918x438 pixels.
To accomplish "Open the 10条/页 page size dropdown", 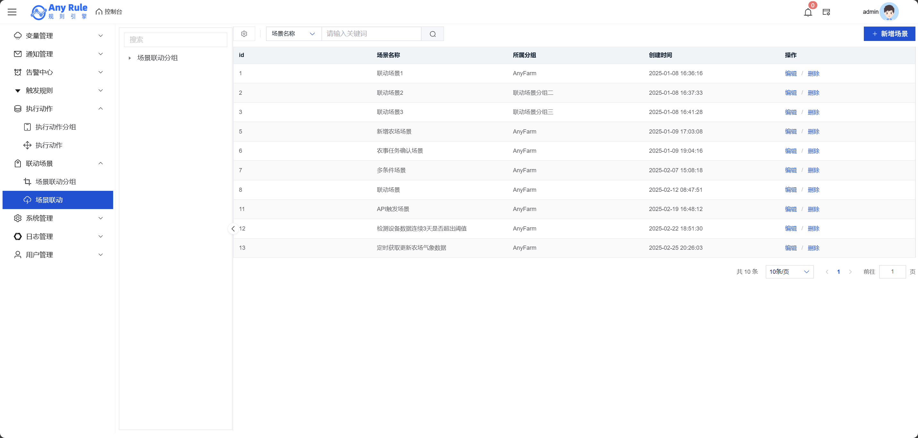I will point(789,272).
